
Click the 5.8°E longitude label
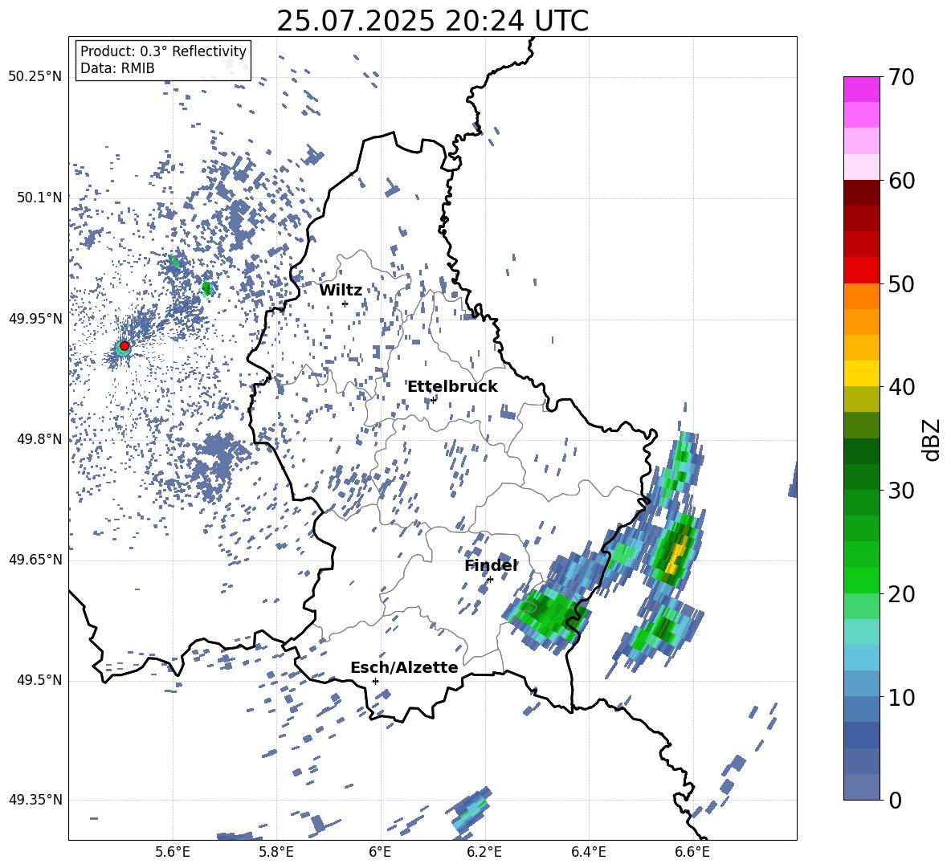pyautogui.click(x=276, y=852)
